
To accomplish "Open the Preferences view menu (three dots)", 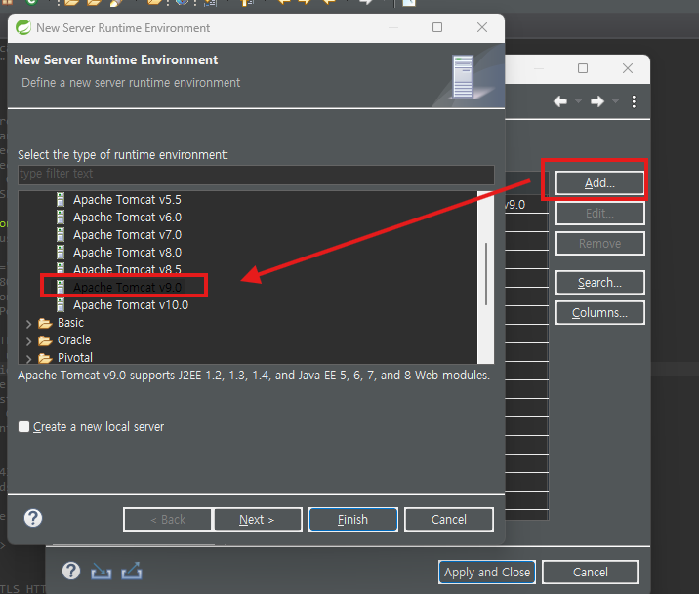I will [x=634, y=101].
